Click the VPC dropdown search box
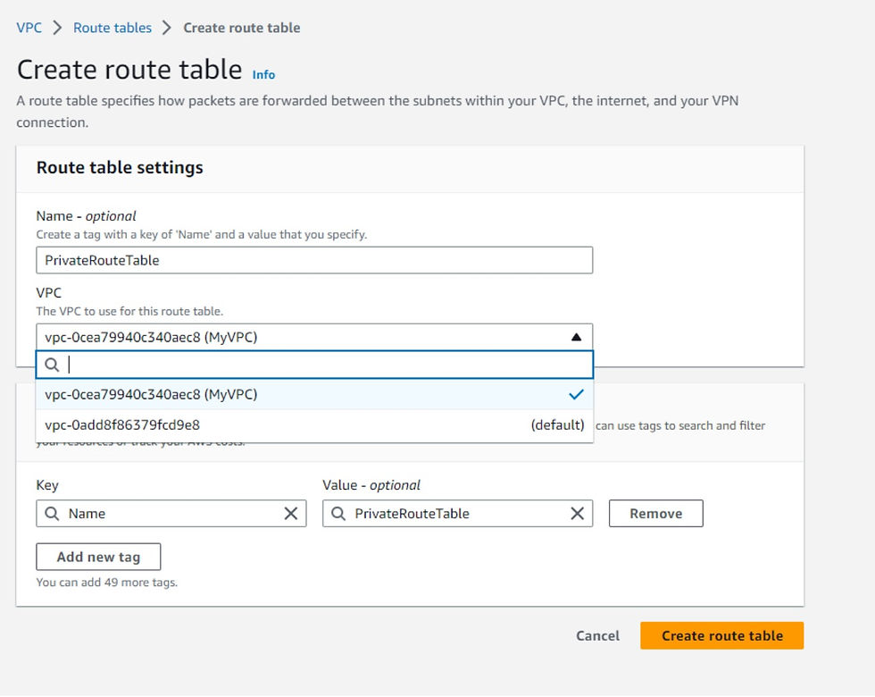 point(314,365)
